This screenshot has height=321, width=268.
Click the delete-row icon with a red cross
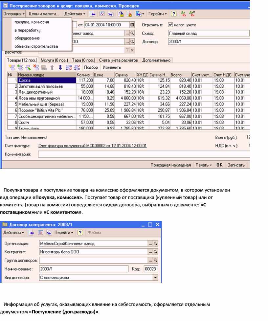coord(36,67)
